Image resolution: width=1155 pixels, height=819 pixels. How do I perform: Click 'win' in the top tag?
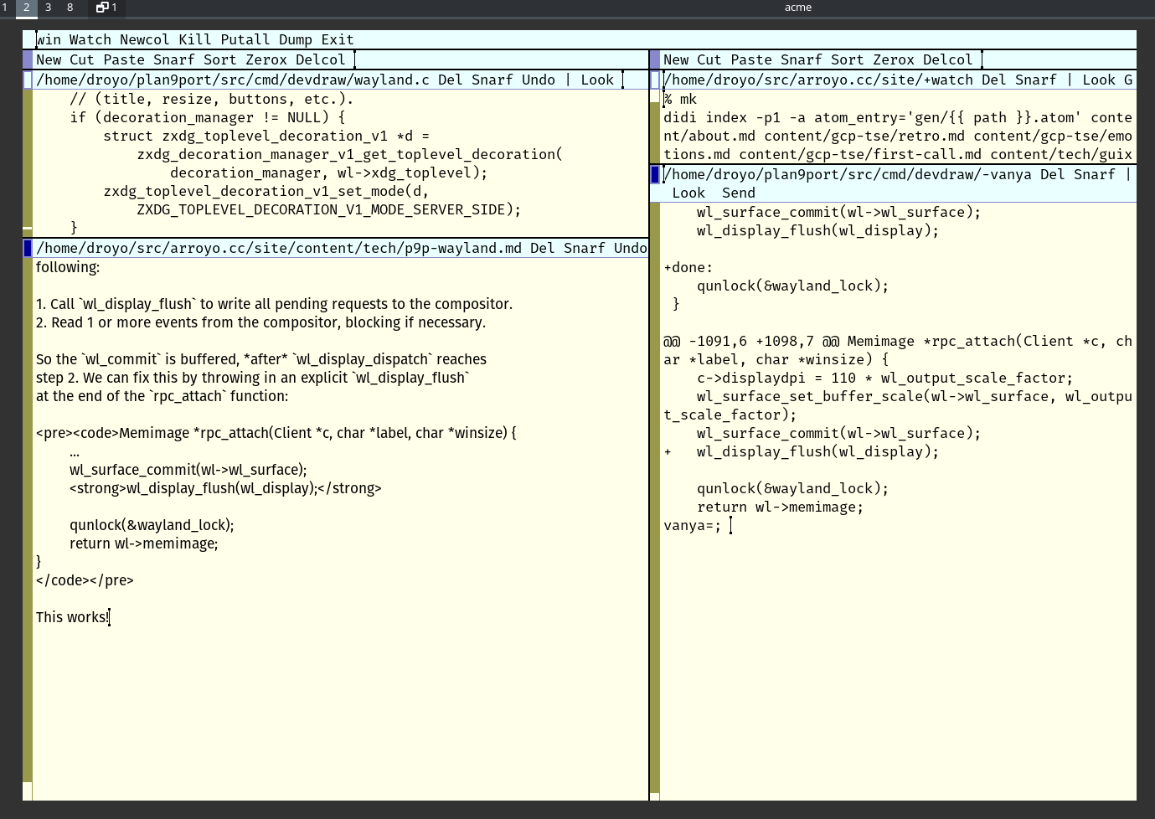pyautogui.click(x=49, y=39)
